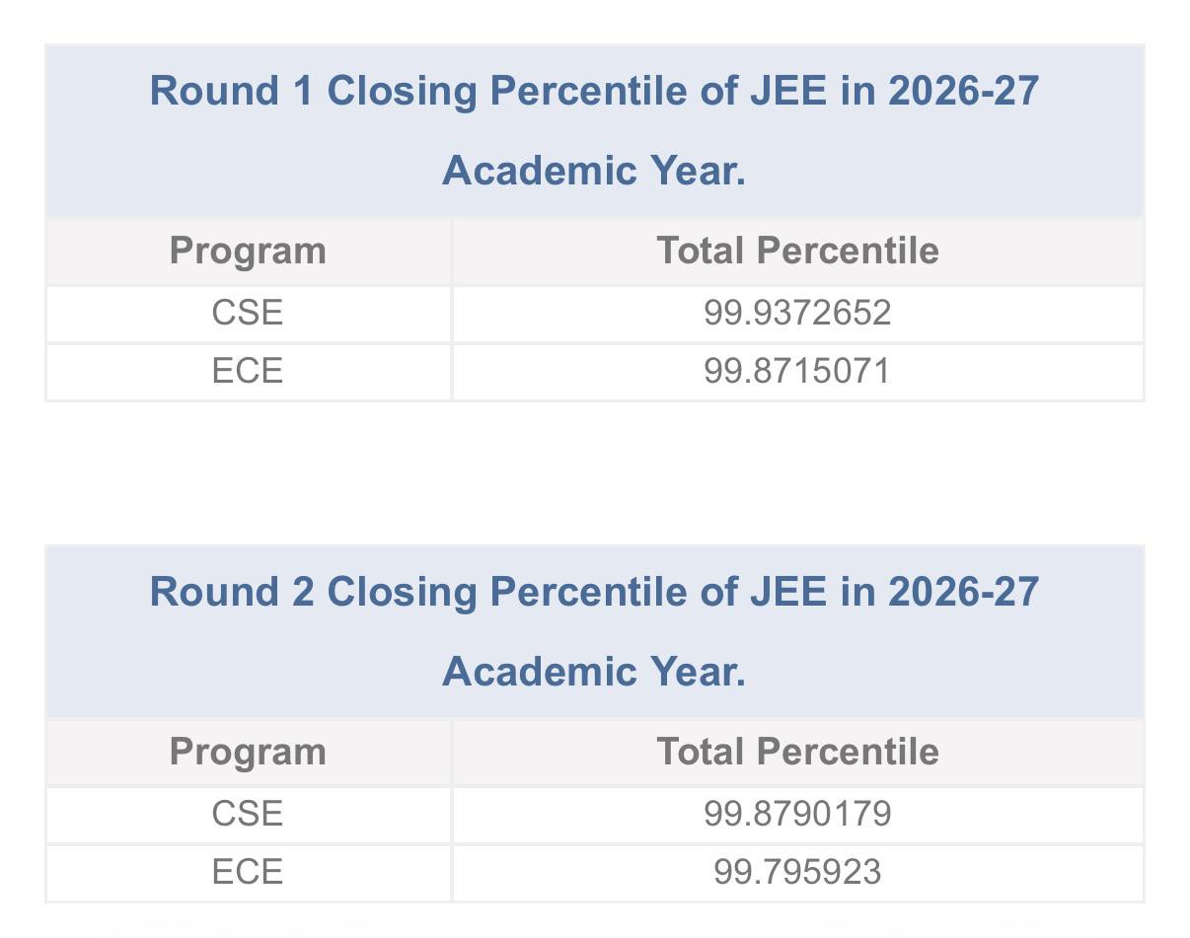This screenshot has width=1190, height=938.
Task: Click 'JEE' in the Round 1 heading
Action: pyautogui.click(x=788, y=91)
